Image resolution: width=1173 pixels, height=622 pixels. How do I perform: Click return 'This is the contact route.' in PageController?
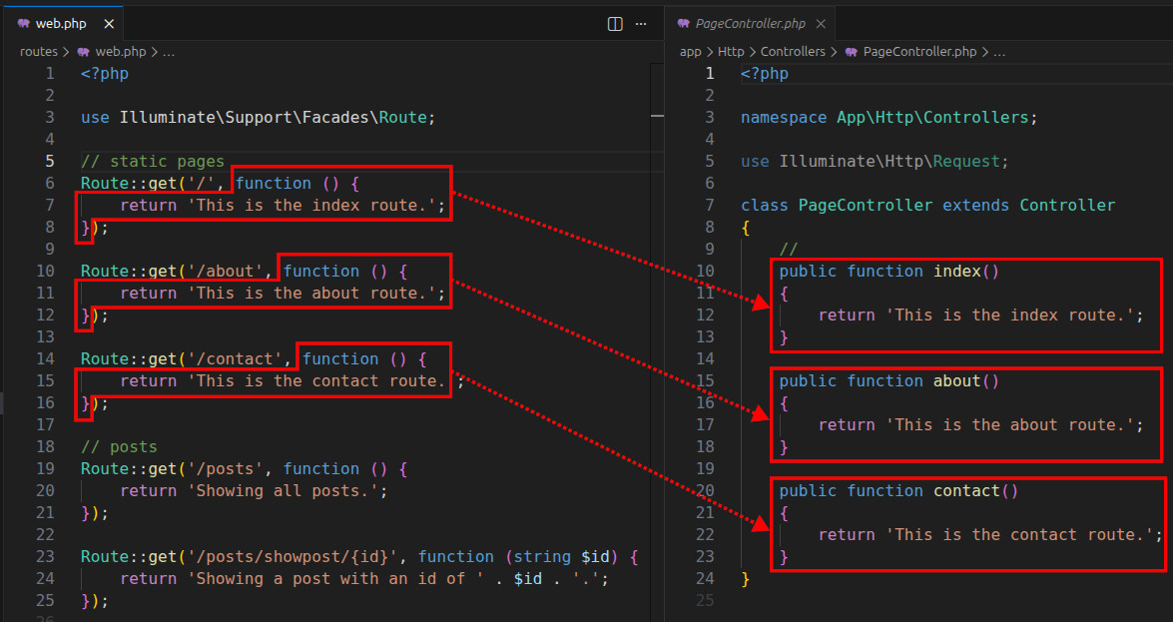click(x=990, y=535)
